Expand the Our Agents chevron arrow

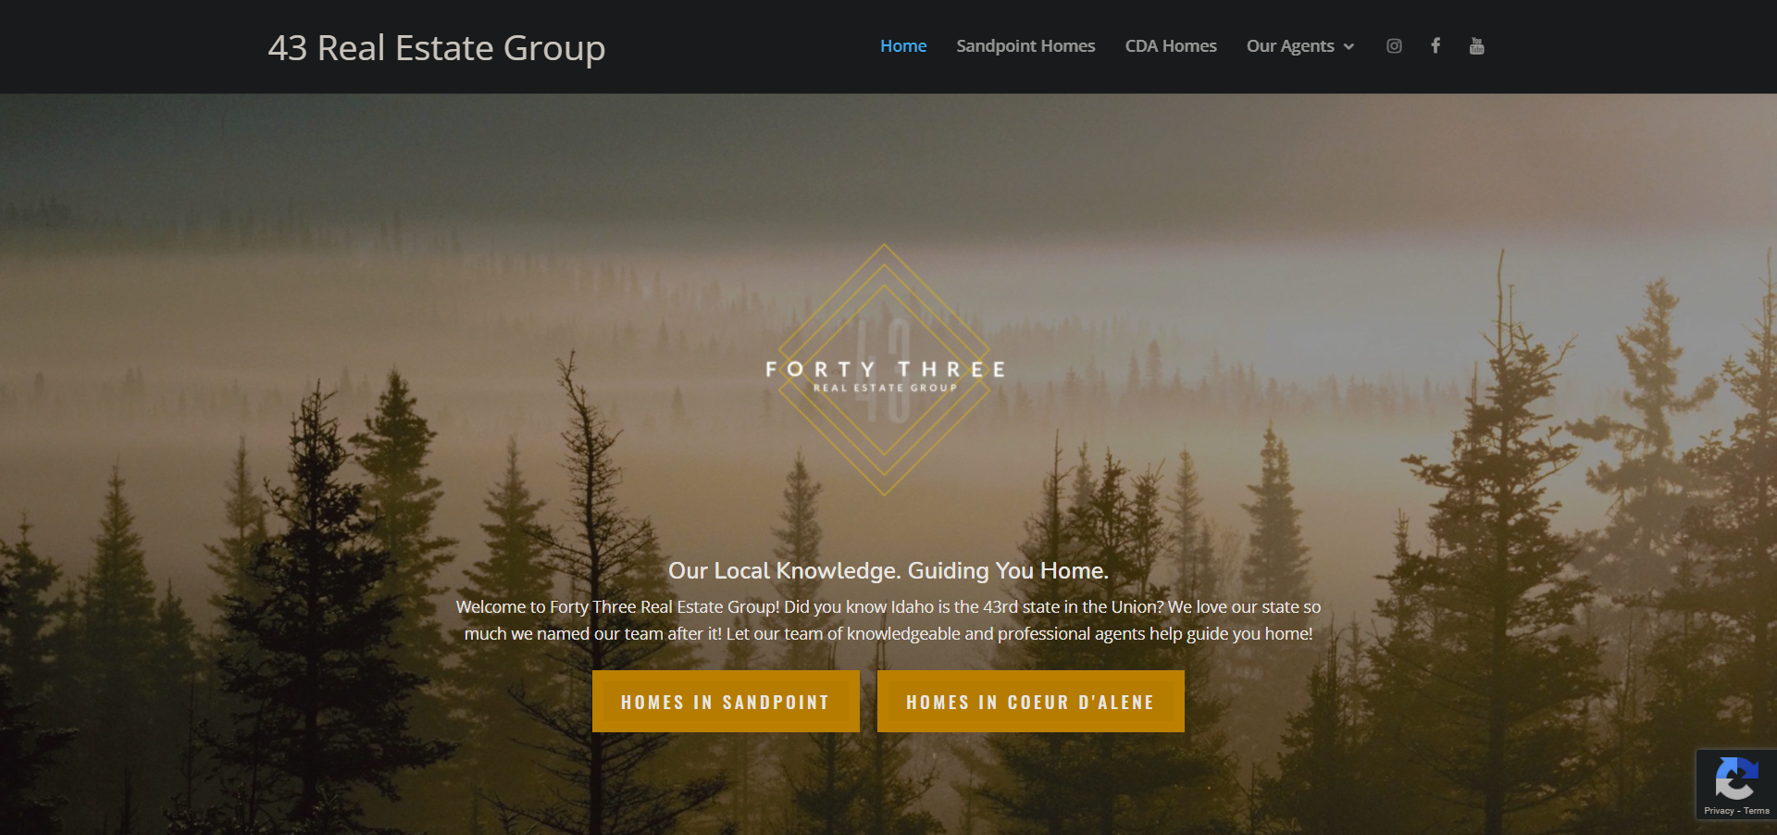click(x=1348, y=46)
